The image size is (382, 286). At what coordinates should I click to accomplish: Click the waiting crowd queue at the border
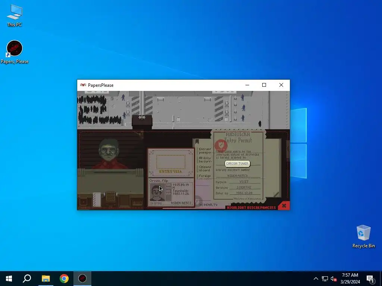[x=99, y=110]
